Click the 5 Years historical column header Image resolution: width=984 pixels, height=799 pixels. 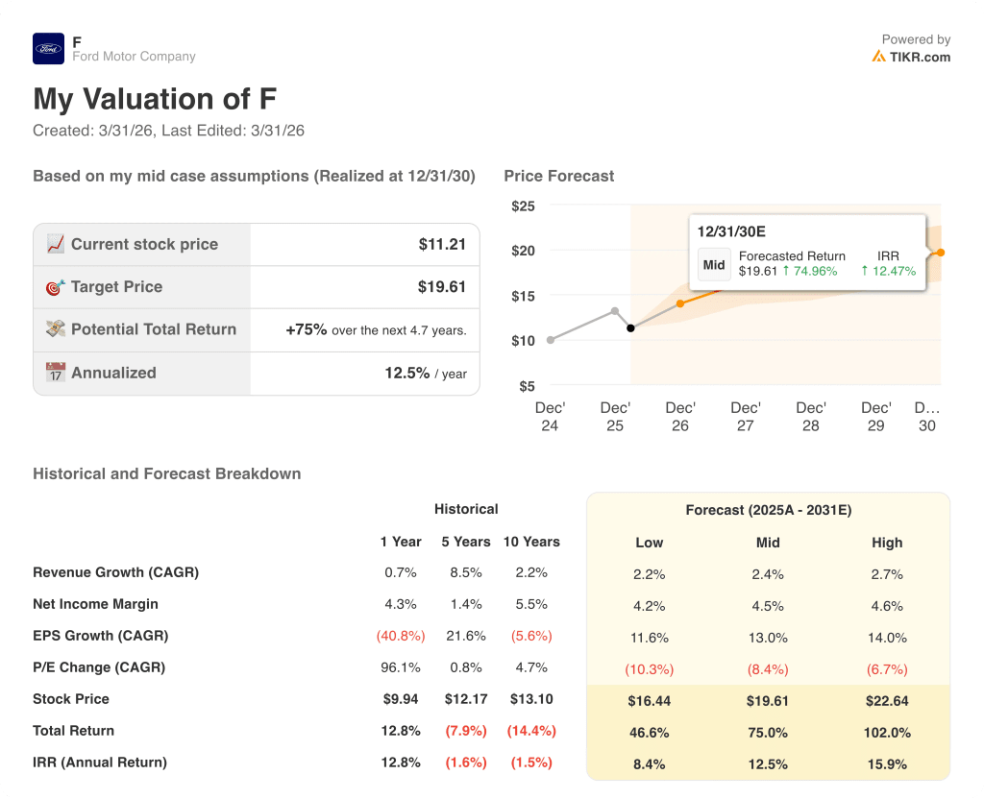[x=466, y=542]
